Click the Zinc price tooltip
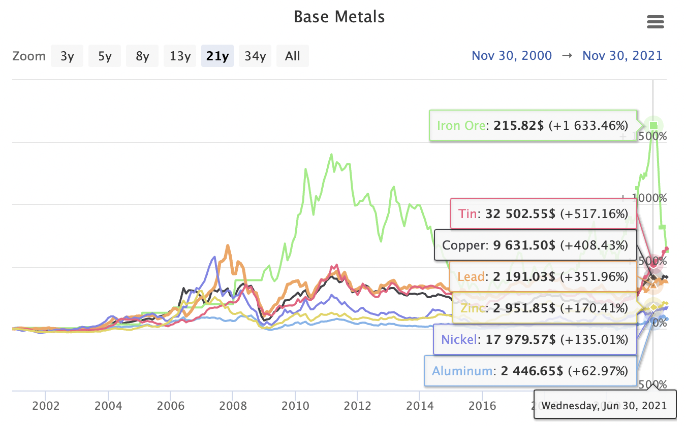 pos(544,308)
